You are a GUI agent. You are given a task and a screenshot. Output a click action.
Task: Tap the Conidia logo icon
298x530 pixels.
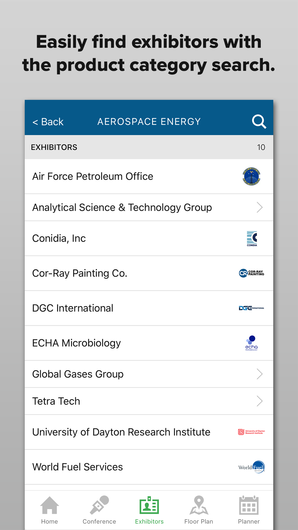(x=252, y=238)
